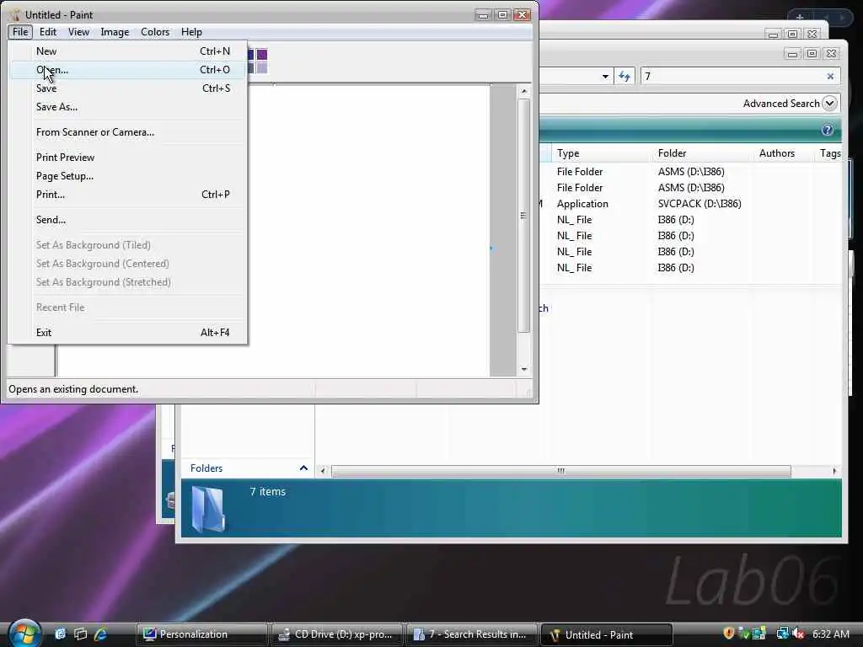863x647 pixels.
Task: Choose Open... from the File menu
Action: click(128, 70)
